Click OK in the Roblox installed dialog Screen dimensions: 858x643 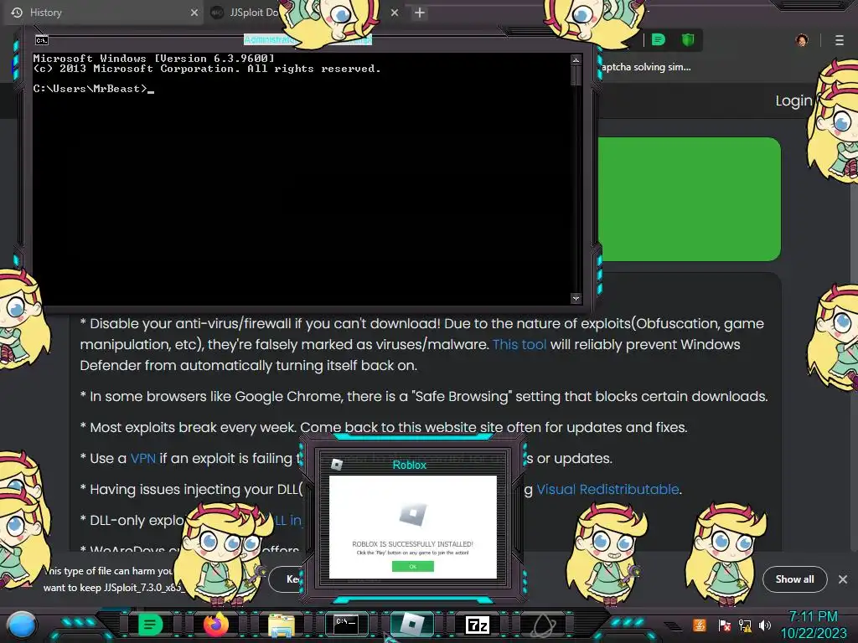[412, 567]
